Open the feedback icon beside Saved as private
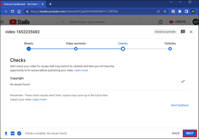The image size is (199, 139). 183,32
